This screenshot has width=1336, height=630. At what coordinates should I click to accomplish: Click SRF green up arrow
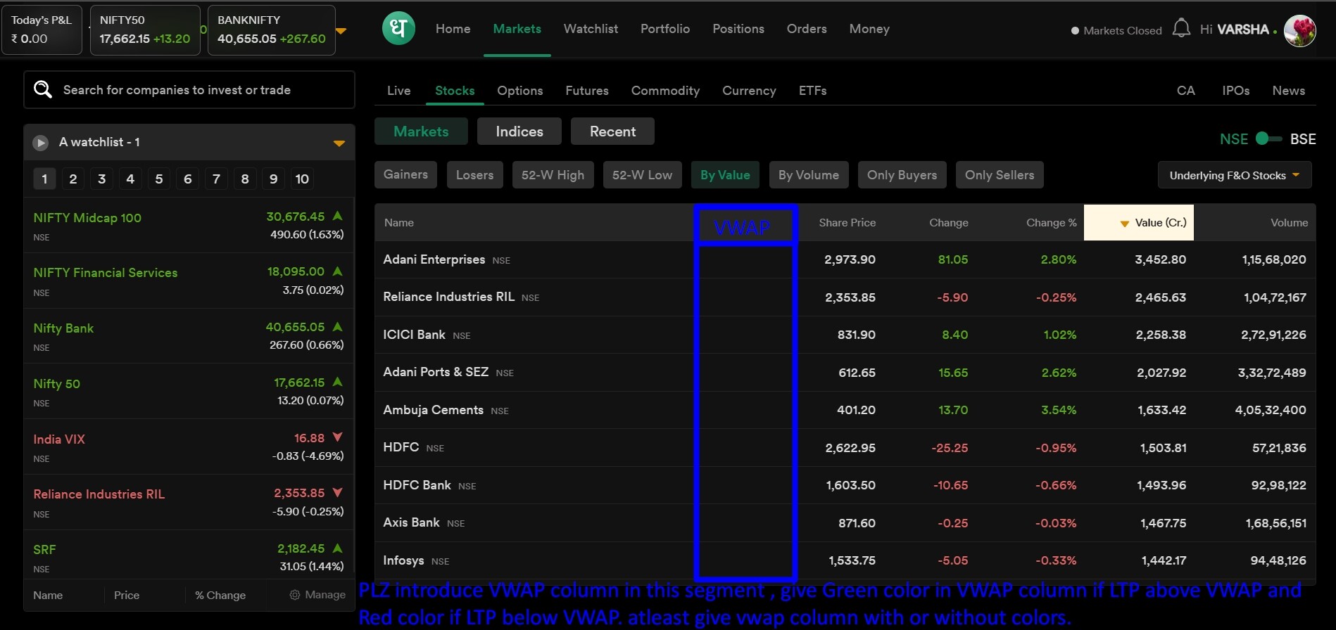point(338,548)
